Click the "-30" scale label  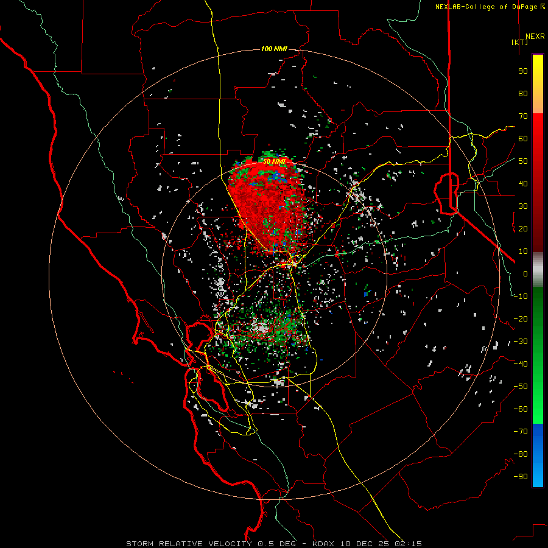click(x=521, y=342)
